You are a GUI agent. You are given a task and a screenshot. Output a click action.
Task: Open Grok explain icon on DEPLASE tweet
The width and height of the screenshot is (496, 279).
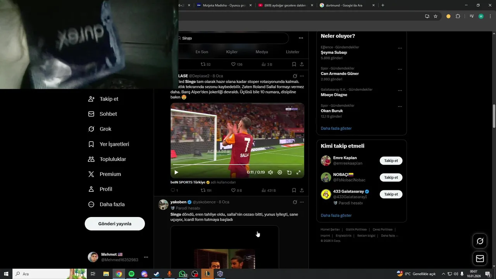pyautogui.click(x=295, y=76)
